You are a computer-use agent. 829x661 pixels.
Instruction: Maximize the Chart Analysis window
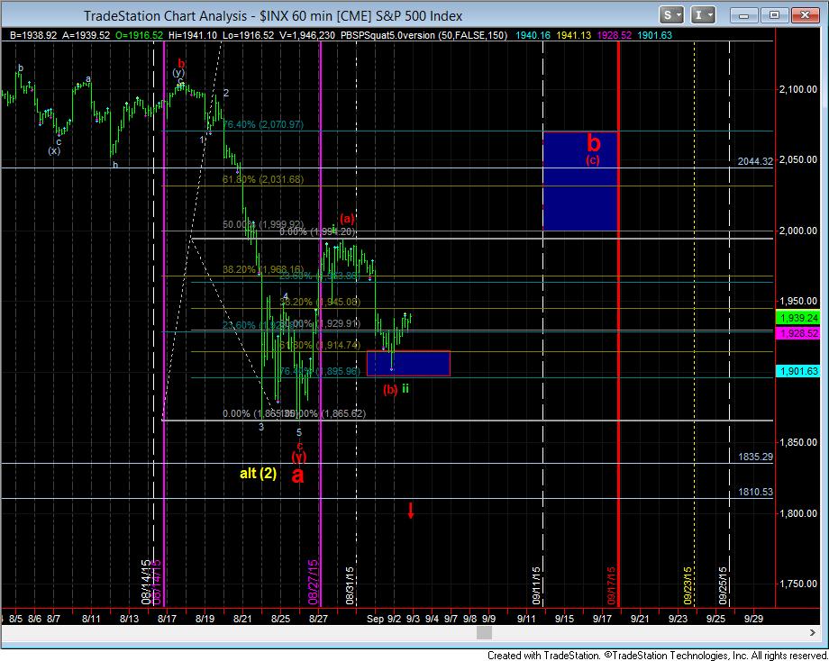coord(776,15)
